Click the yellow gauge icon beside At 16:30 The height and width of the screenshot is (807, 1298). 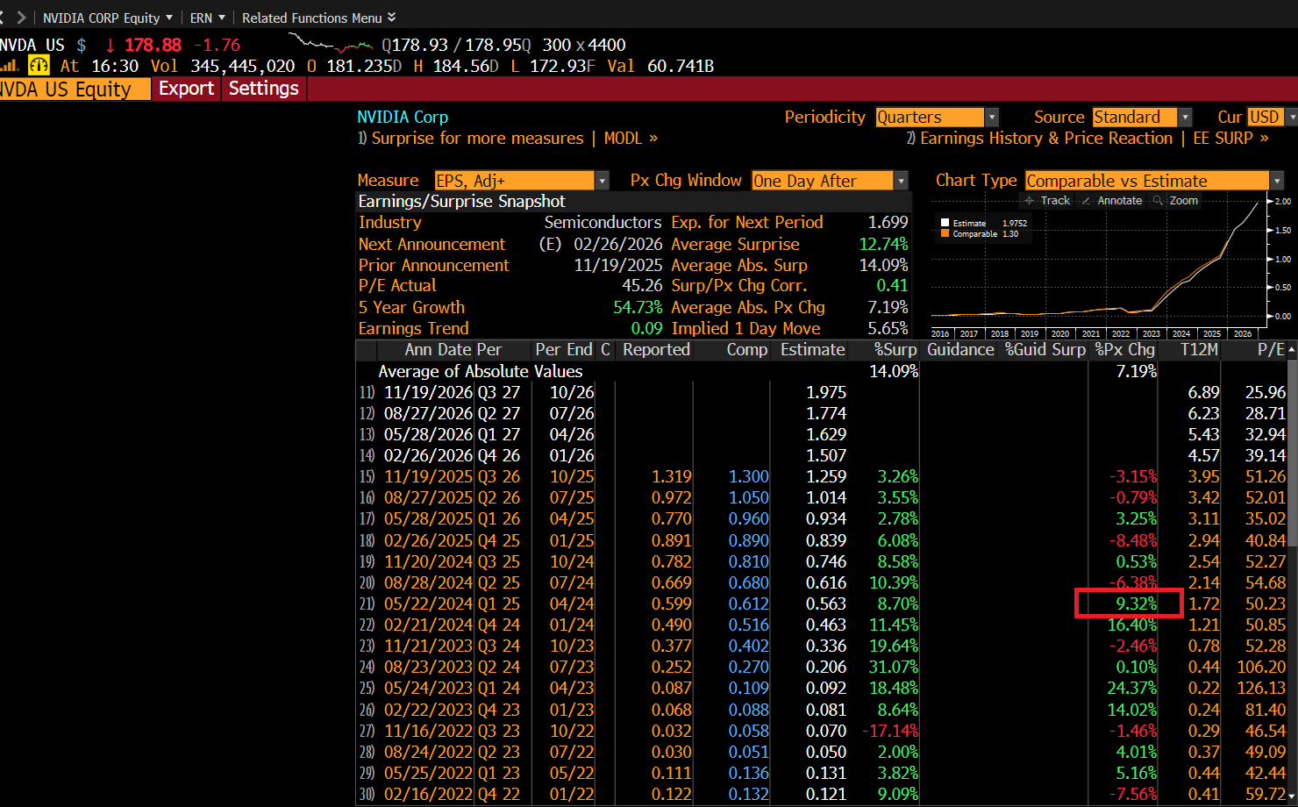(39, 66)
